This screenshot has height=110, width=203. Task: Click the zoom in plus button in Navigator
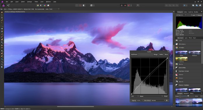coord(201,96)
